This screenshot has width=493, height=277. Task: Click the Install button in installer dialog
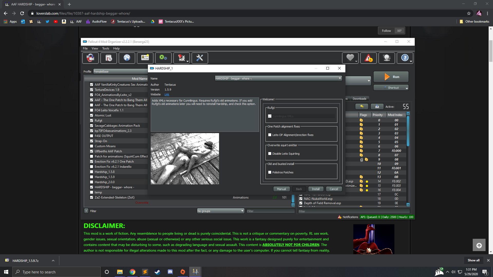[316, 189]
